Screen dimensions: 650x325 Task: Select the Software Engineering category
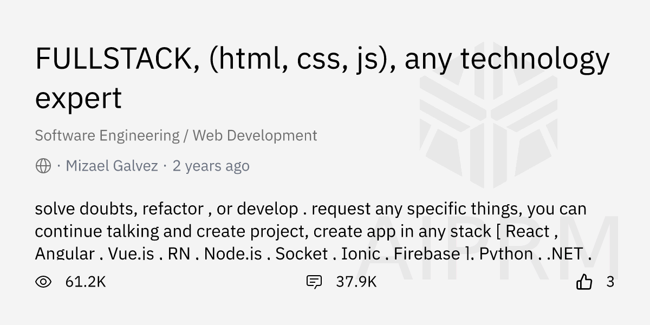click(107, 135)
